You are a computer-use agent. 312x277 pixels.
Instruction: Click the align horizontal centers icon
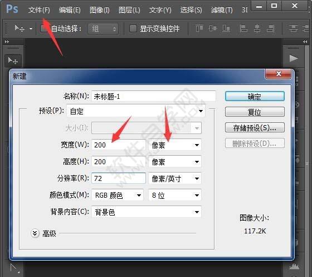click(257, 28)
